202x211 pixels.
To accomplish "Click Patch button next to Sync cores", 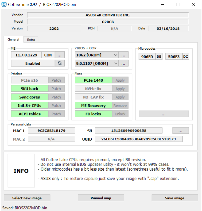I will point(56,97).
